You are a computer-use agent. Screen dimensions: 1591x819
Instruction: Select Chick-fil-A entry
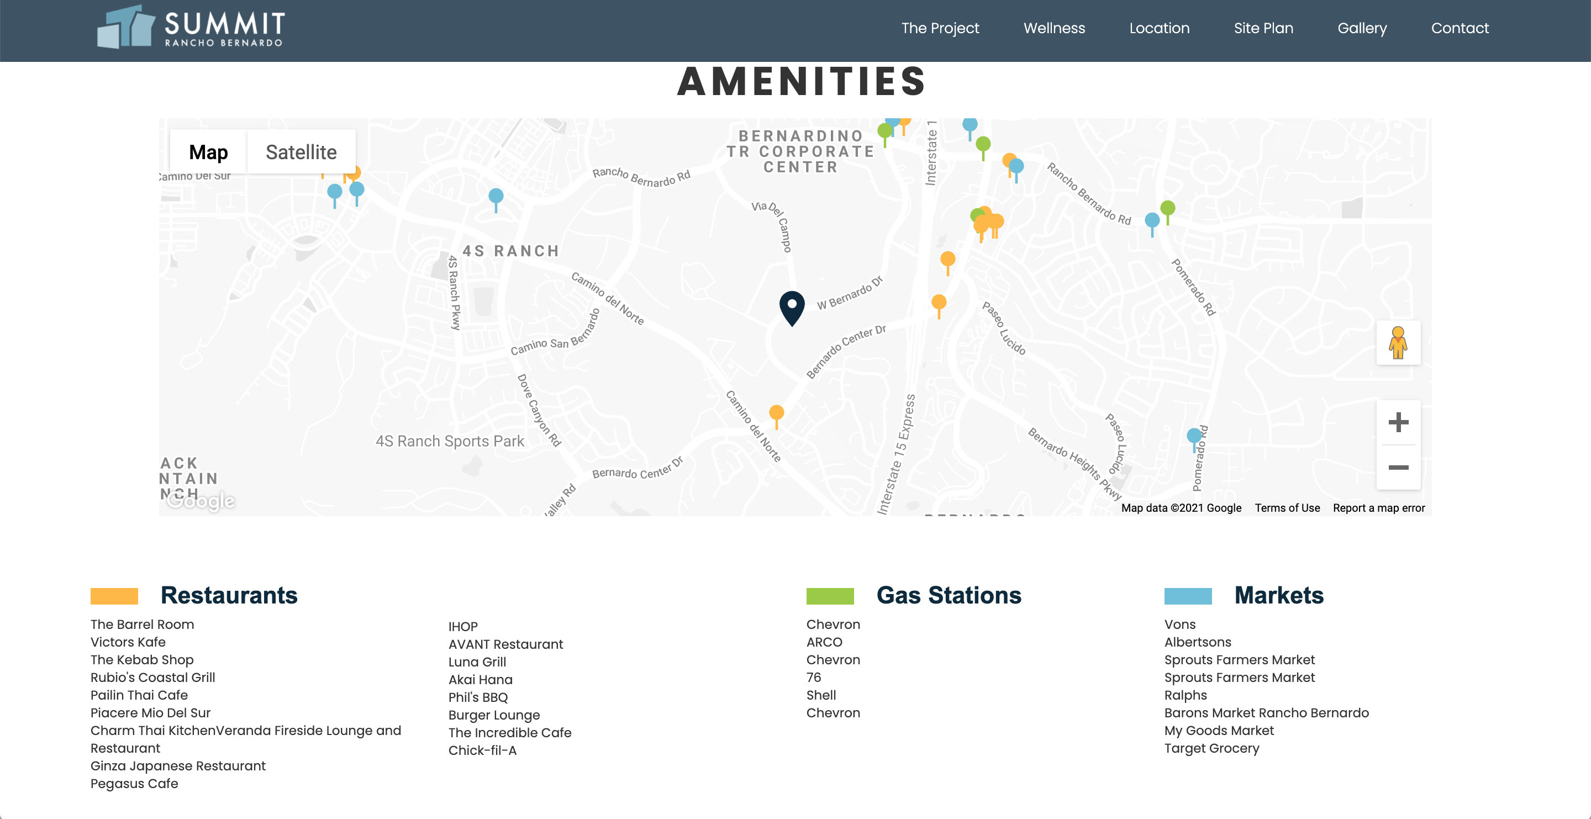coord(482,750)
